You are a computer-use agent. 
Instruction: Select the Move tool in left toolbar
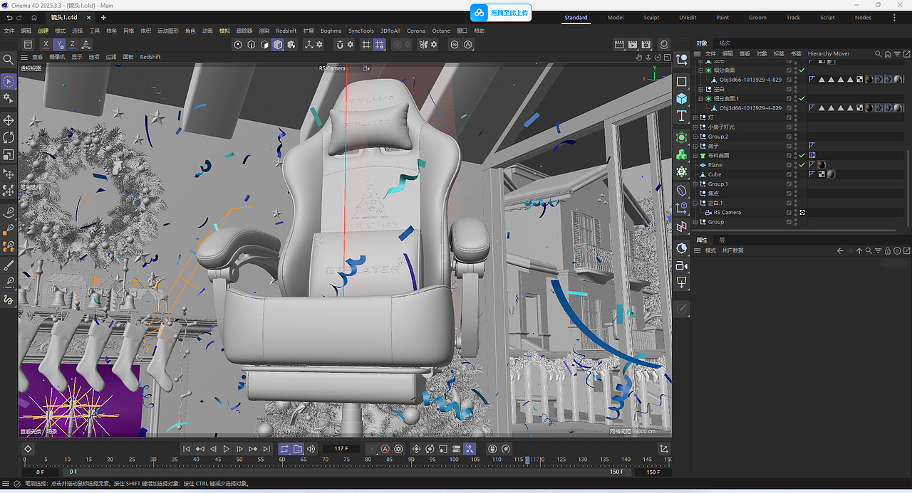9,120
